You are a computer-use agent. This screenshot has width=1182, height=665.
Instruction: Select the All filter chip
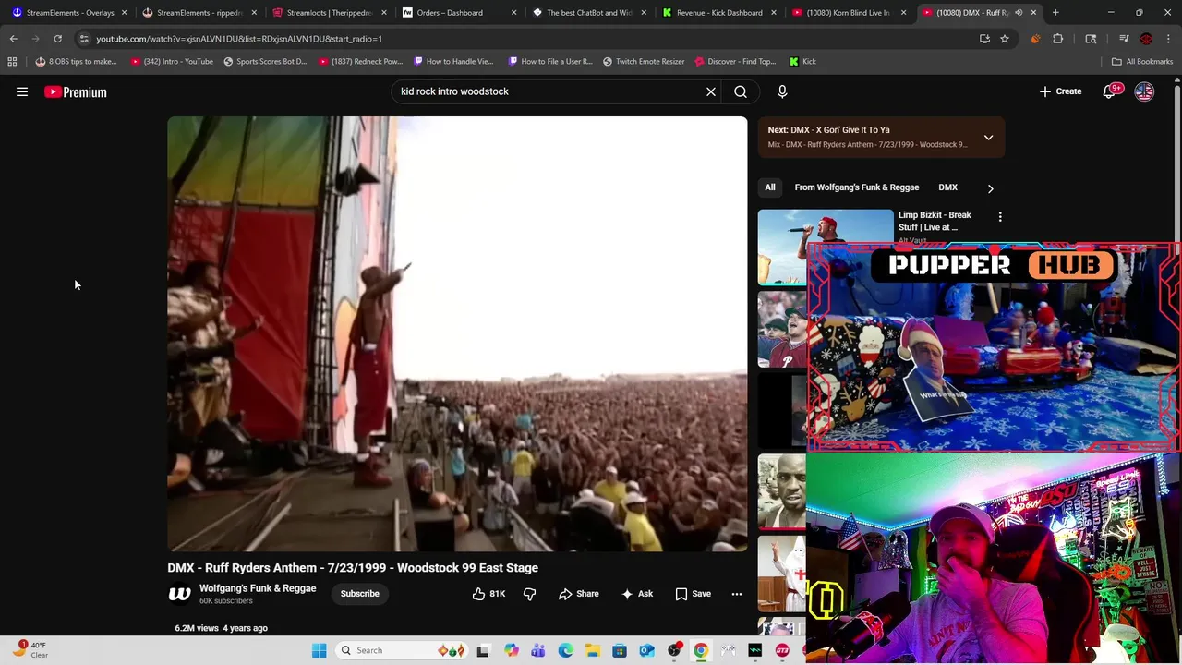point(770,187)
